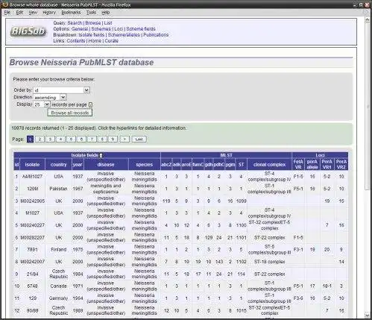This screenshot has height=320, width=372.
Task: Open the Edit menu
Action: 19,13
